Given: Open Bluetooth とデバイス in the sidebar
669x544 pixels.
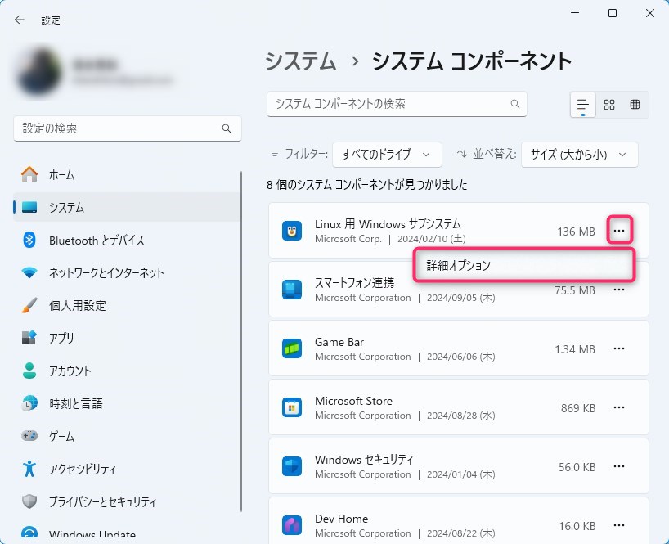Looking at the screenshot, I should [x=97, y=240].
